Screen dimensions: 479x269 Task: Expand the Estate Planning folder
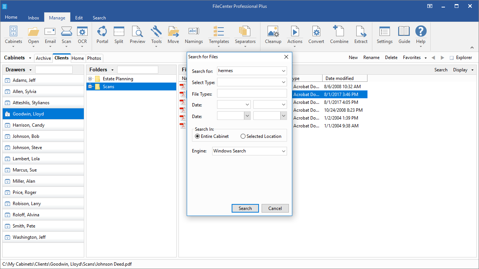click(90, 78)
